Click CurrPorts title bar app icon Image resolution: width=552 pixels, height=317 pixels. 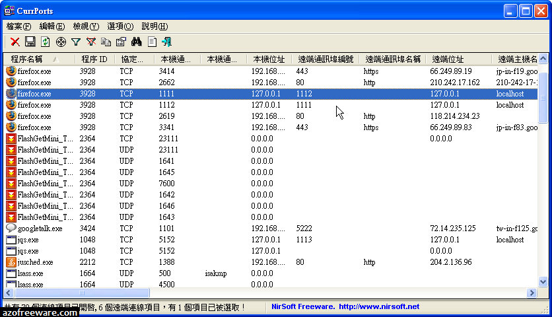pyautogui.click(x=9, y=11)
